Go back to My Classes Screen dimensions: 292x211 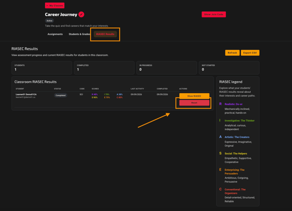pos(55,6)
